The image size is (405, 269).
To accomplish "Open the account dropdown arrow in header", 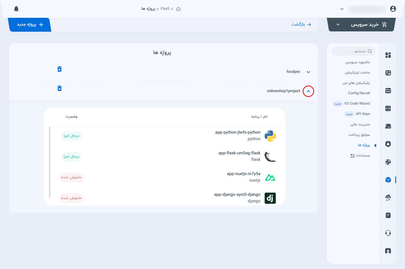I will pyautogui.click(x=342, y=9).
